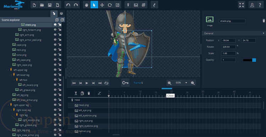Hide shield.png with its eye icon
The image size is (266, 137).
pos(55,24)
